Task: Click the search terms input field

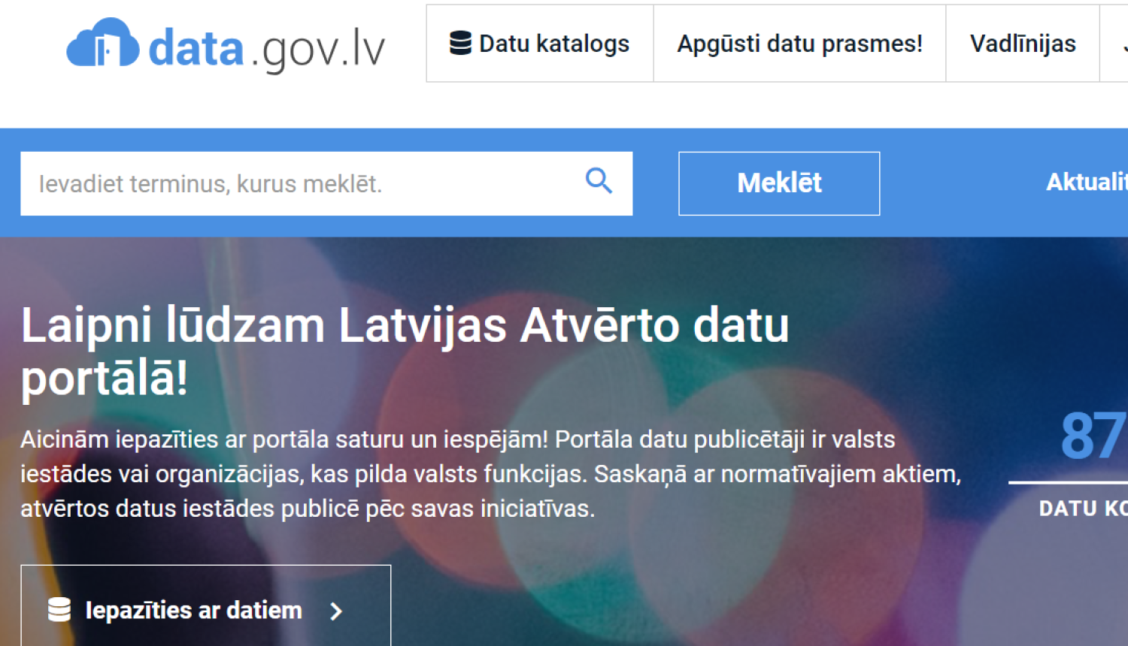Action: [x=301, y=183]
